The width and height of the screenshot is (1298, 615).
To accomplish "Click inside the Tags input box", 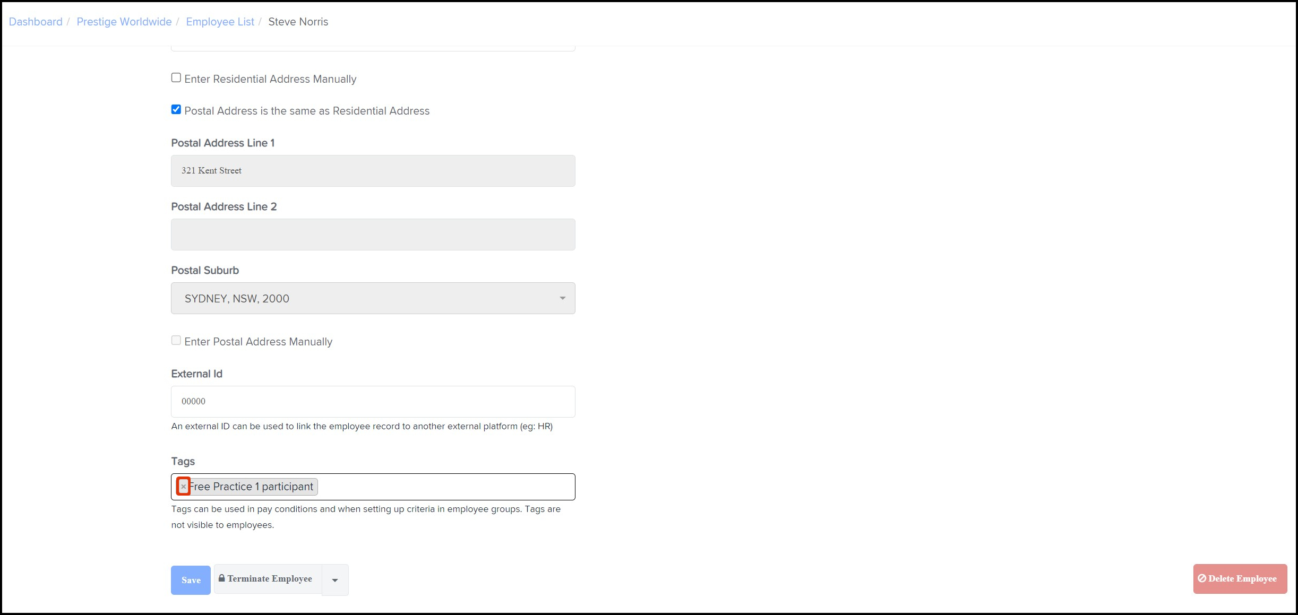I will [446, 487].
